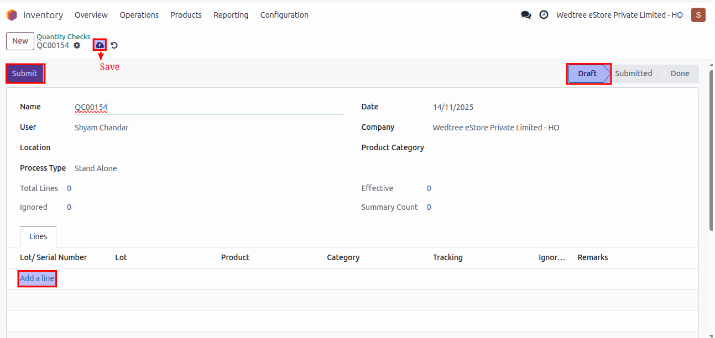Open the activities clock icon
Viewport: 715px width, 338px height.
click(x=544, y=15)
